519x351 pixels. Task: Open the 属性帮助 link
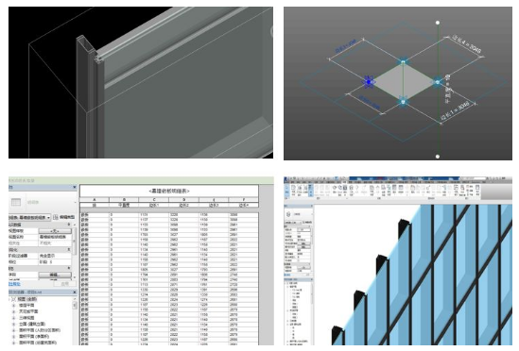14,284
